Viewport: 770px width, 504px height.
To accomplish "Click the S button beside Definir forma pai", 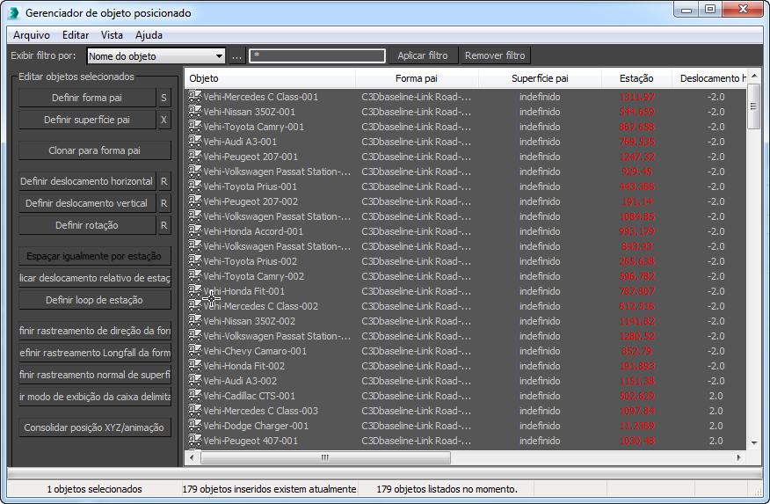I will click(x=164, y=98).
